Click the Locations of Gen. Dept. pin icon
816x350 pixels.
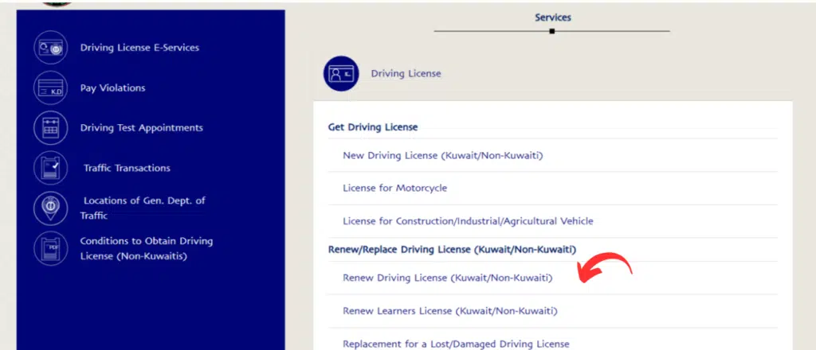(50, 208)
